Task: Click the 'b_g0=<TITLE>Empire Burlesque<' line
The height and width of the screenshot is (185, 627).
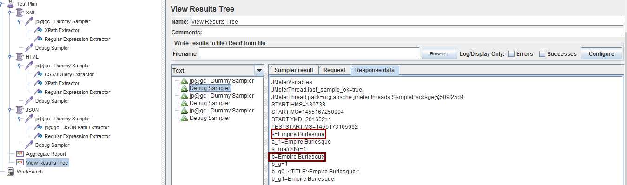Action: [315, 172]
